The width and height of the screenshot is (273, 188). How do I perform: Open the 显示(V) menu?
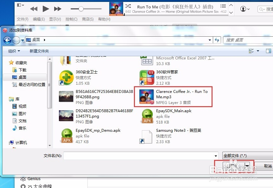coord(55,19)
